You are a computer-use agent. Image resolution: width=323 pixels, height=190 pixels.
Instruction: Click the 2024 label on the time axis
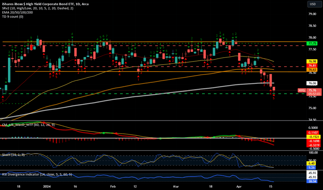pos(47,187)
